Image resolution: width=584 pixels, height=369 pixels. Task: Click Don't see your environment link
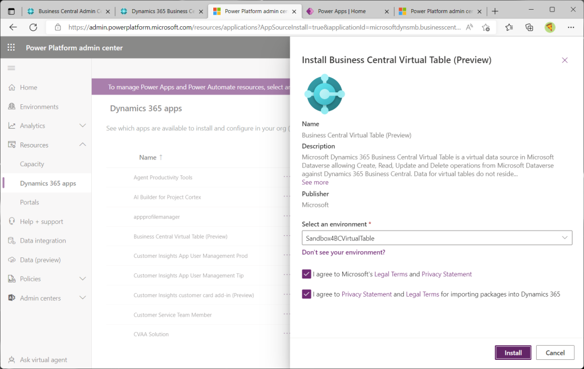(343, 252)
